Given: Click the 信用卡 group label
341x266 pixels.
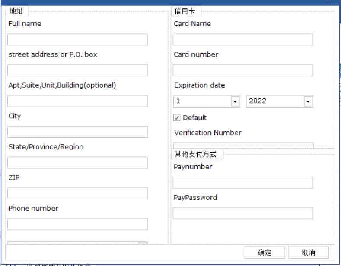Looking at the screenshot, I should pos(185,11).
